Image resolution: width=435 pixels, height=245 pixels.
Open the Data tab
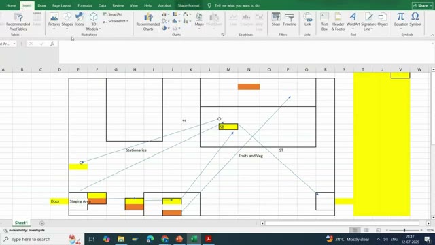point(102,5)
